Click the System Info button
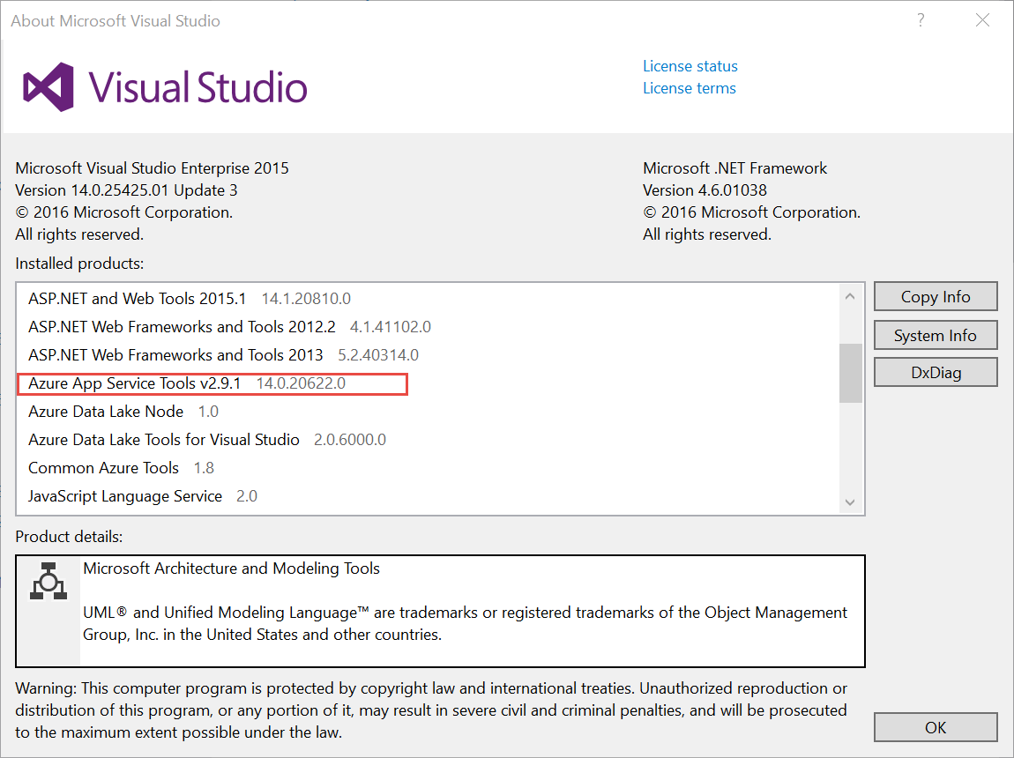Screen dimensions: 1014x758 coord(936,336)
